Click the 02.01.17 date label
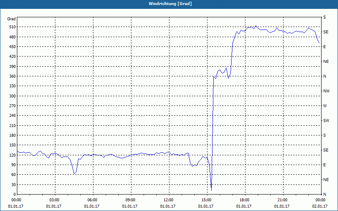This screenshot has width=338, height=211. click(x=320, y=206)
